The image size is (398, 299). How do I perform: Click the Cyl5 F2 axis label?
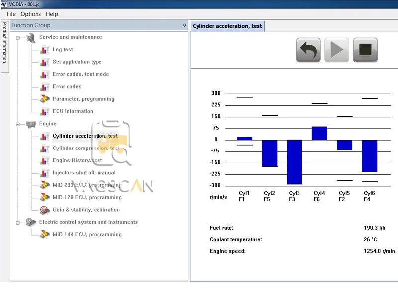[x=344, y=196]
